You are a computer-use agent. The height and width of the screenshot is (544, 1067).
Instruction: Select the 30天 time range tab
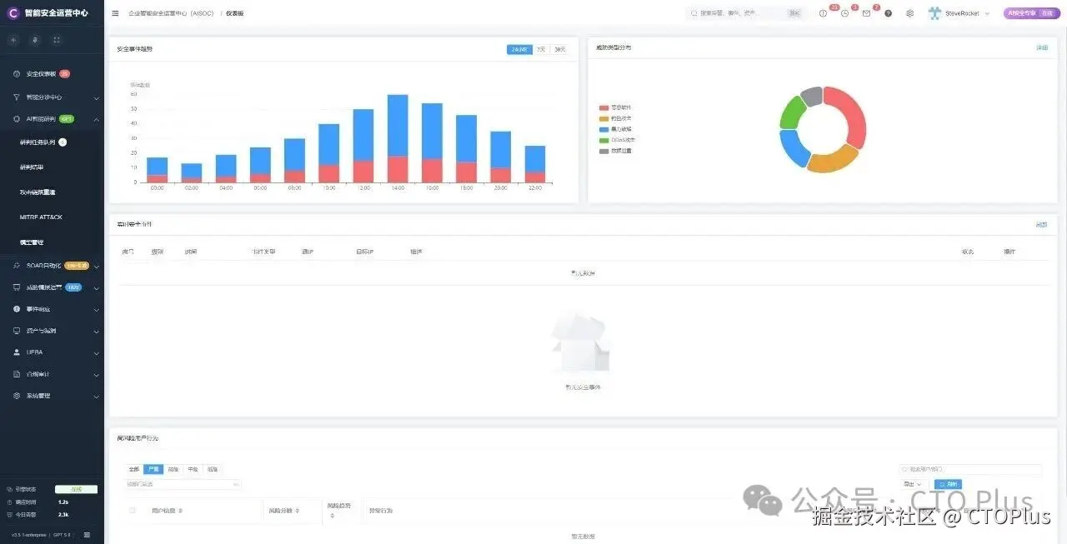[560, 49]
